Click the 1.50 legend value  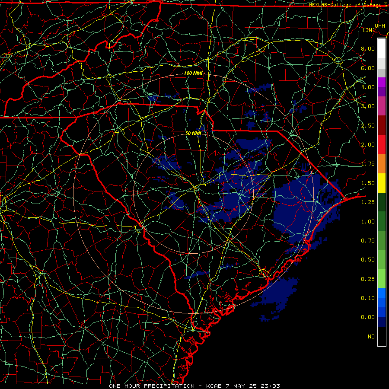(x=368, y=183)
